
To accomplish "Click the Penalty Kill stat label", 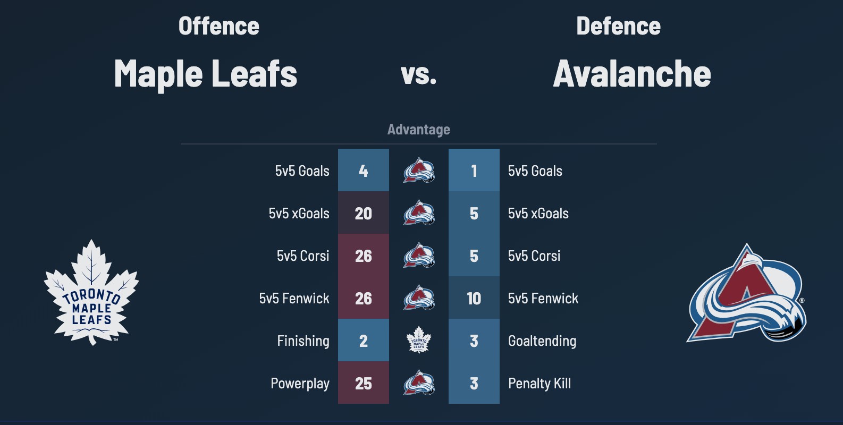I will pos(539,383).
